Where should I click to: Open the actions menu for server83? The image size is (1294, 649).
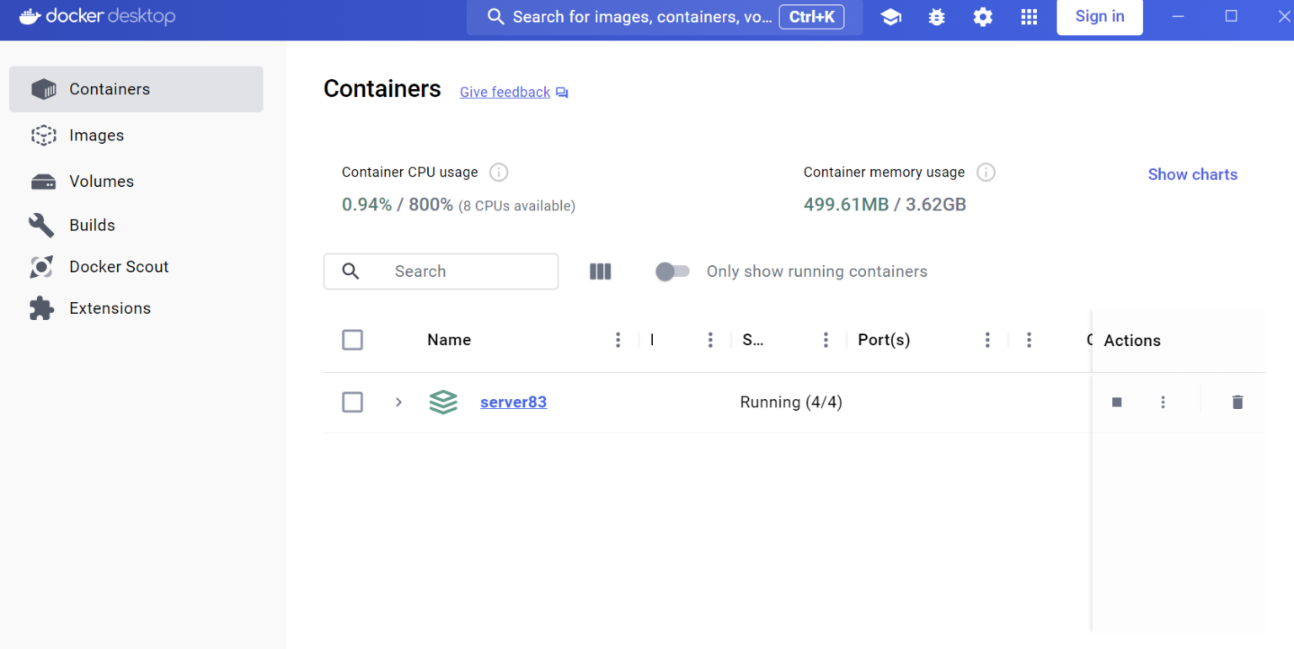pyautogui.click(x=1163, y=402)
